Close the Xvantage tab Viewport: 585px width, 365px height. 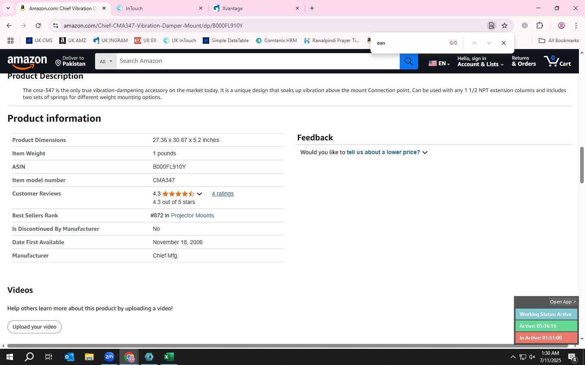(297, 8)
